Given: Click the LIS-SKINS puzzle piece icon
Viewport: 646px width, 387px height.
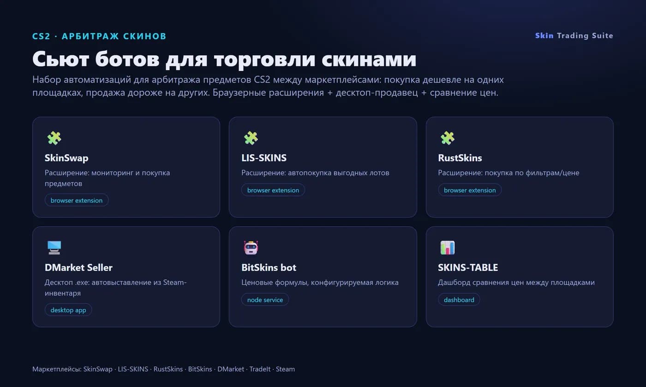Looking at the screenshot, I should click(x=251, y=138).
